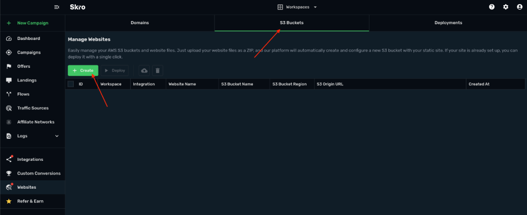Switch to the S3 Buckets tab
The image size is (527, 215).
292,23
